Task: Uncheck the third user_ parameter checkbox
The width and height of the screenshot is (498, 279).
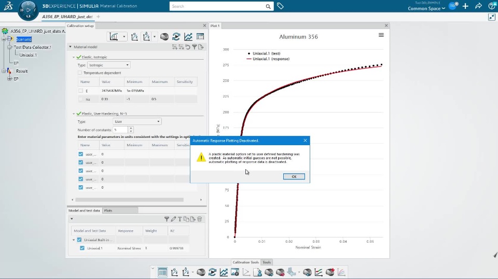Action: 81,171
